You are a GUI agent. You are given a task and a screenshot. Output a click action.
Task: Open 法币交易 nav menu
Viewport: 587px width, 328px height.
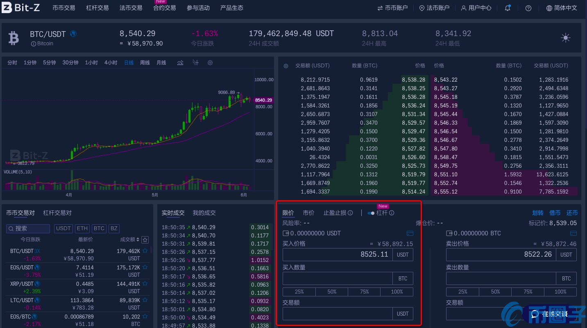coord(131,8)
